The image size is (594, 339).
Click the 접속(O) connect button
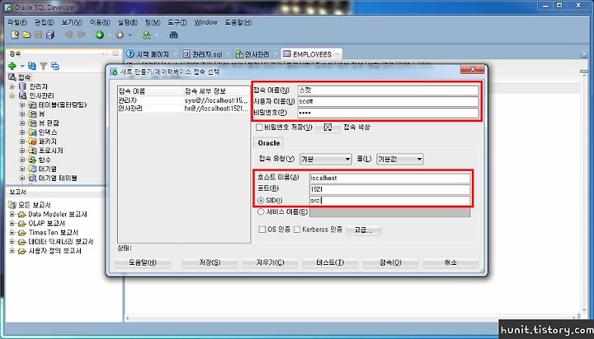tap(390, 262)
